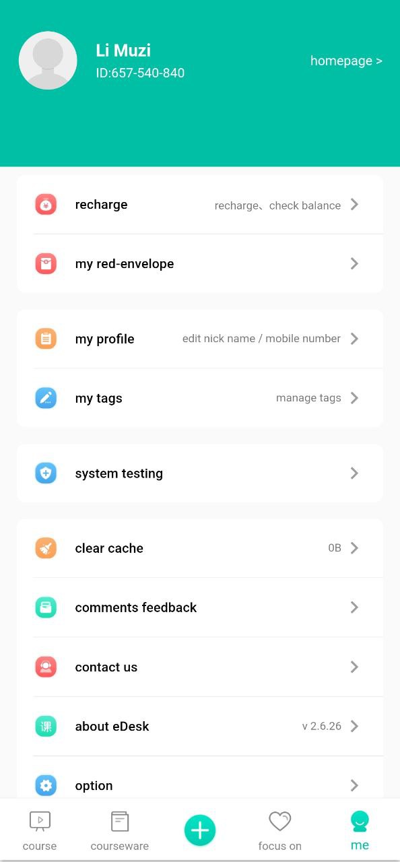Open the red-envelope icon
Viewport: 400px width, 862px height.
tap(46, 263)
